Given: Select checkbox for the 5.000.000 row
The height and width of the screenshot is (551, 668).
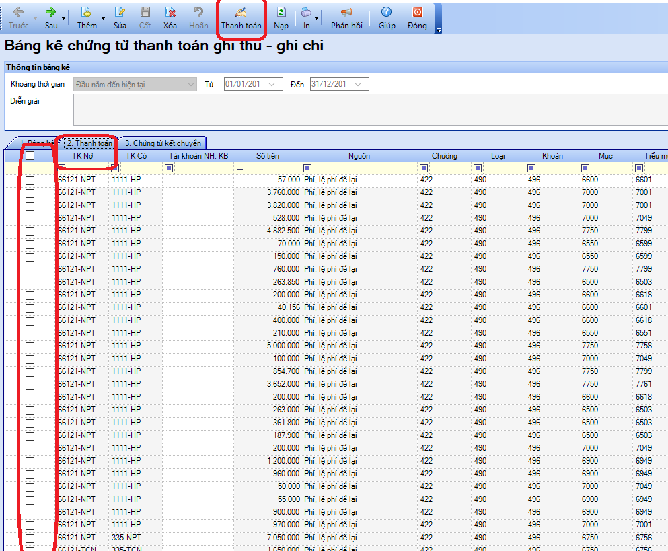Looking at the screenshot, I should click(x=30, y=347).
